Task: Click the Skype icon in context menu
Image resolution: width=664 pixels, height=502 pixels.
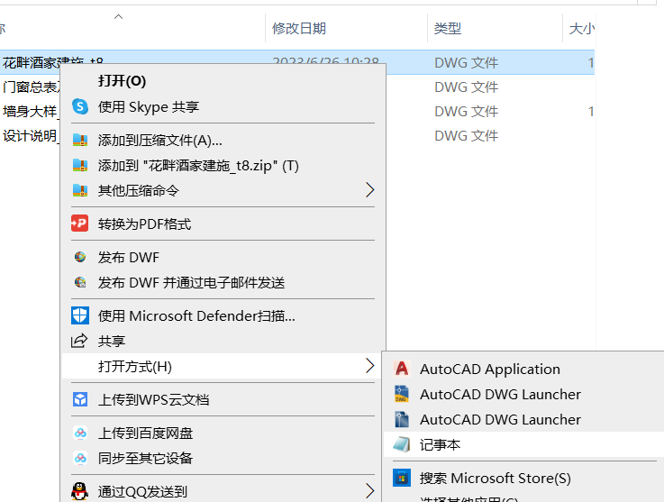Action: click(80, 106)
